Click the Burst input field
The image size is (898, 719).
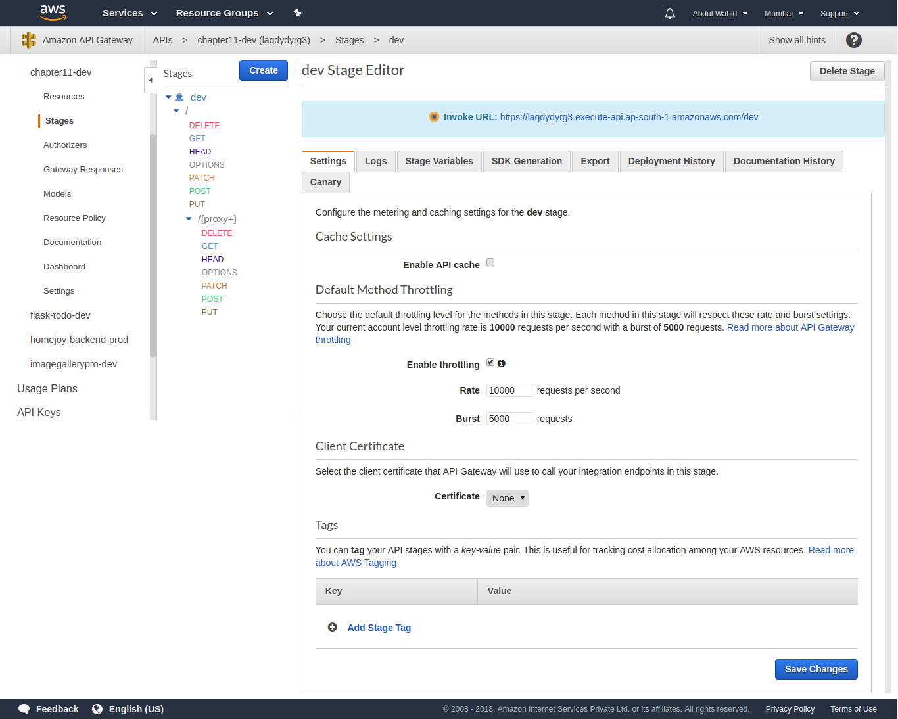point(510,419)
